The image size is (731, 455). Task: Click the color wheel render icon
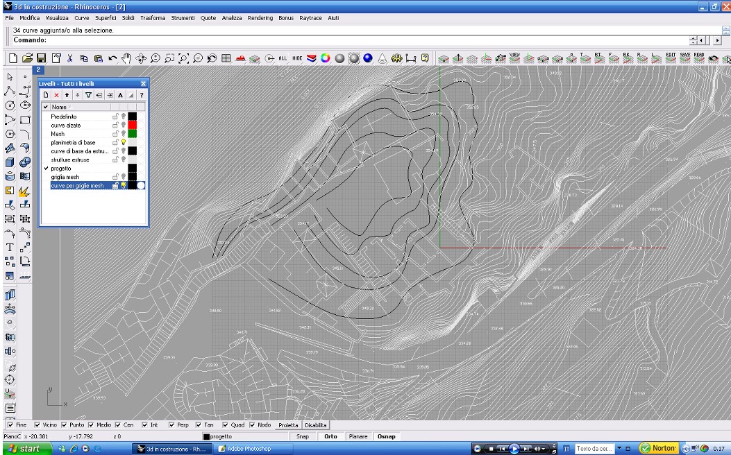(324, 60)
